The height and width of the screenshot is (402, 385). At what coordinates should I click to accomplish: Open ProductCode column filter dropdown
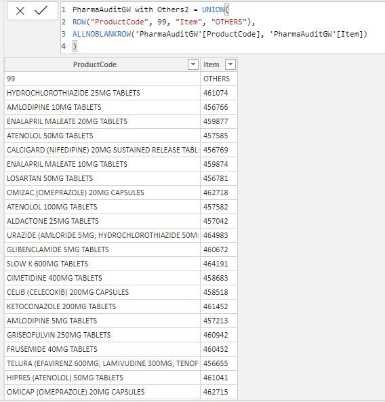[x=193, y=64]
